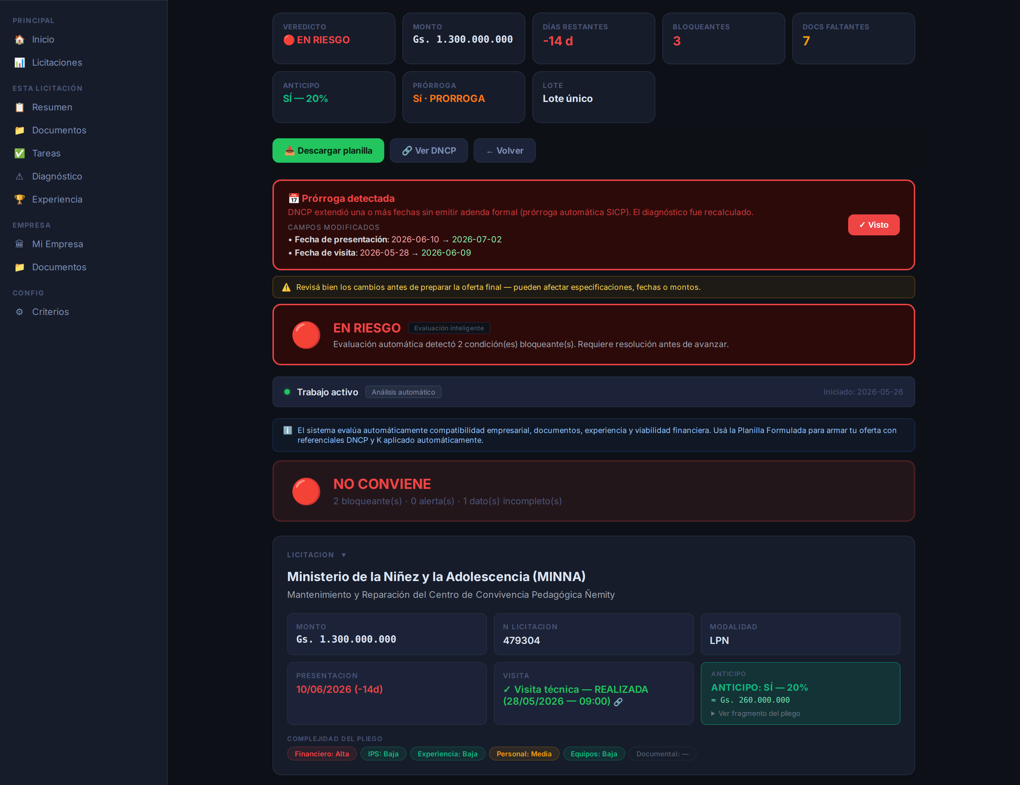
Task: Click the info icon in the blue system notice
Action: pyautogui.click(x=288, y=431)
